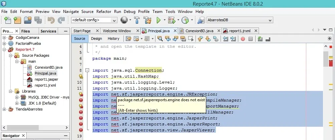Redo the last undone action
The image size is (335, 140).
pyautogui.click(x=61, y=20)
